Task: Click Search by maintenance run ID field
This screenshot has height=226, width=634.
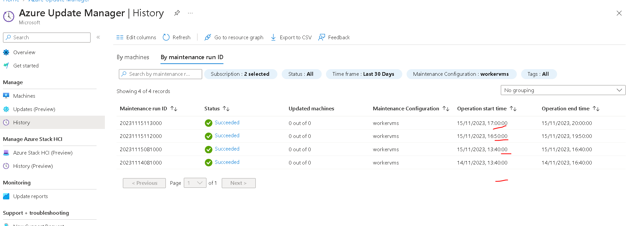Action: tap(160, 74)
